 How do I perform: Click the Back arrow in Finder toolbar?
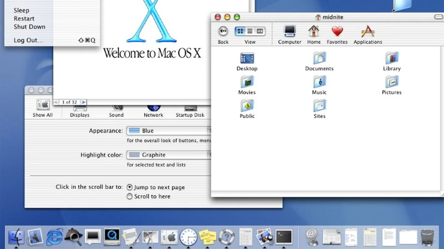click(223, 31)
